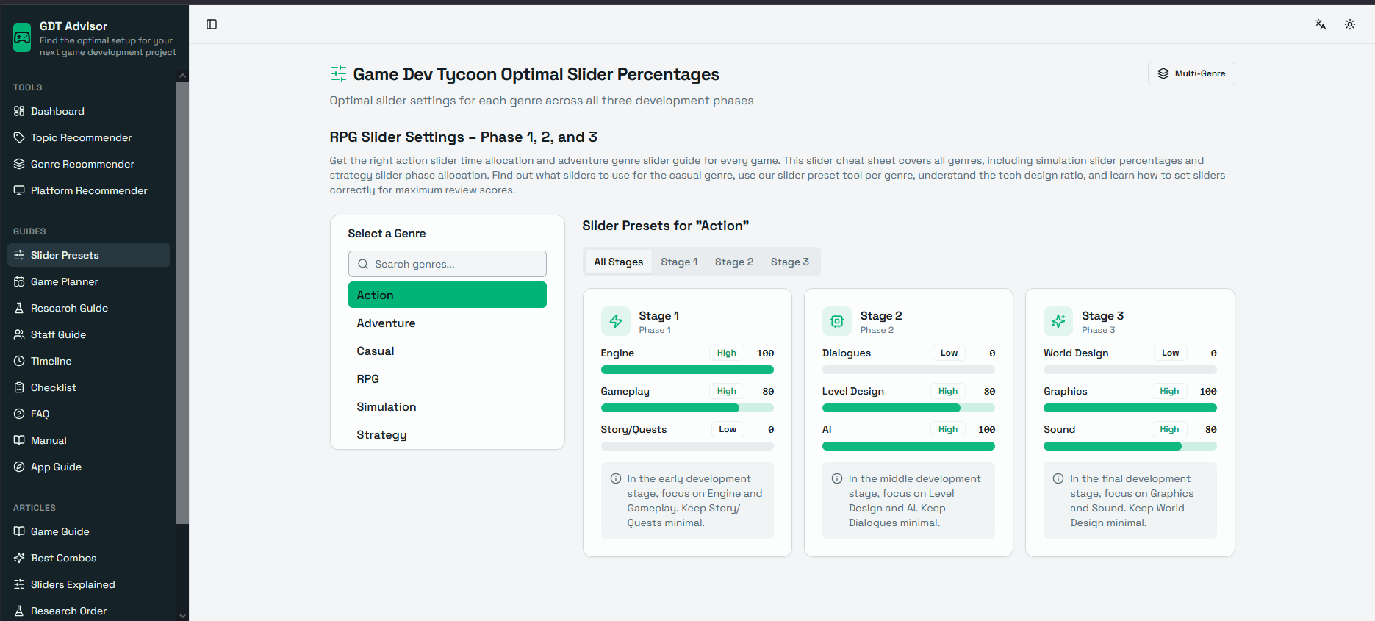This screenshot has width=1375, height=621.
Task: Select the All Stages tab
Action: tap(619, 262)
